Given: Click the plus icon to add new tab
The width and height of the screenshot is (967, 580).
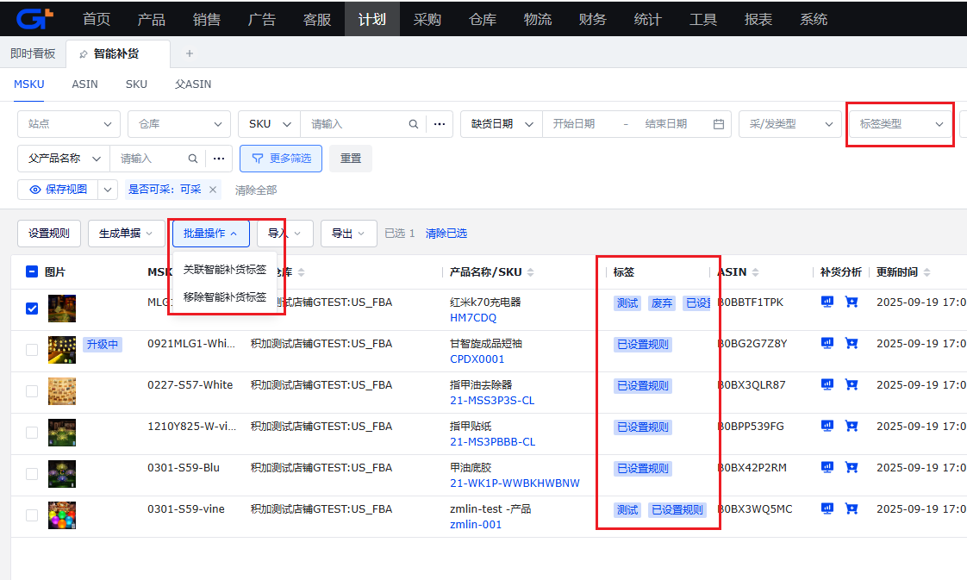Looking at the screenshot, I should click(x=190, y=53).
